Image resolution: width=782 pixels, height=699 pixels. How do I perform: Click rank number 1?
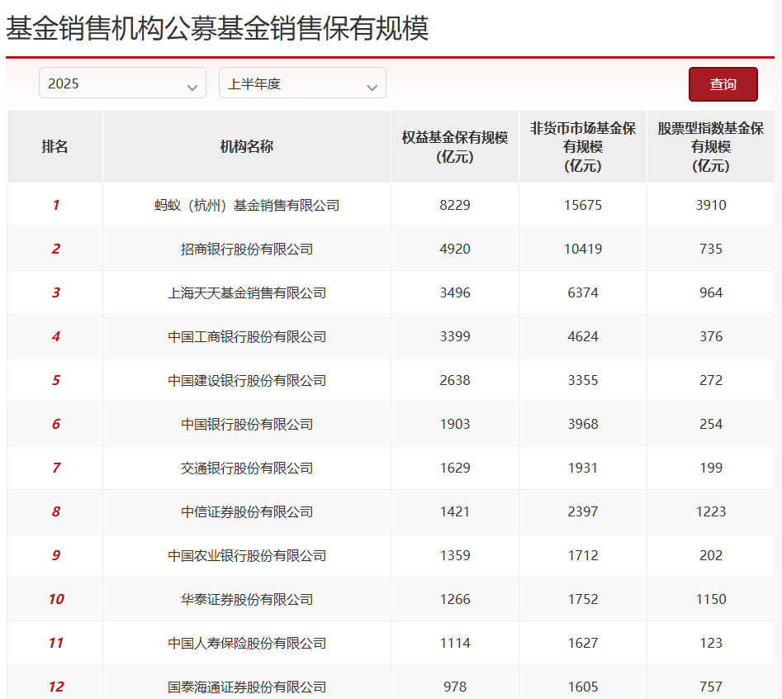[x=56, y=205]
